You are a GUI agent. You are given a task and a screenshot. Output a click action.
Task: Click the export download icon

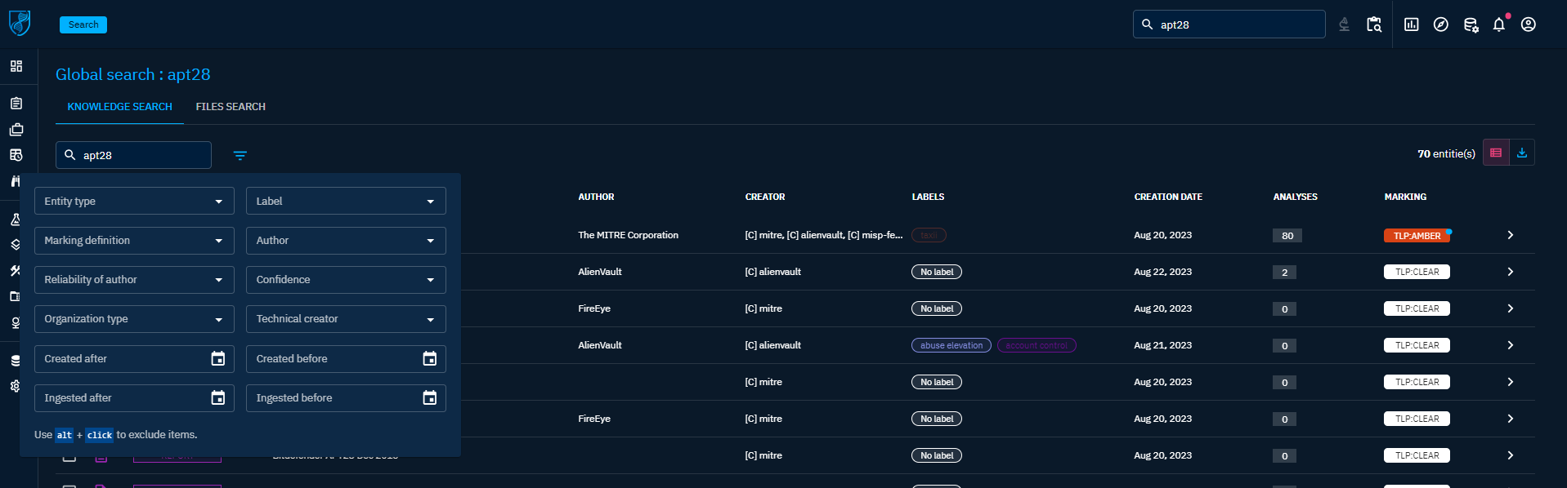pos(1521,153)
